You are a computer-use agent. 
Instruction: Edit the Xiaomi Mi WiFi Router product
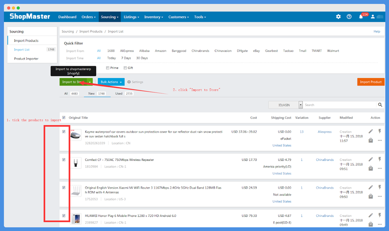[371, 187]
